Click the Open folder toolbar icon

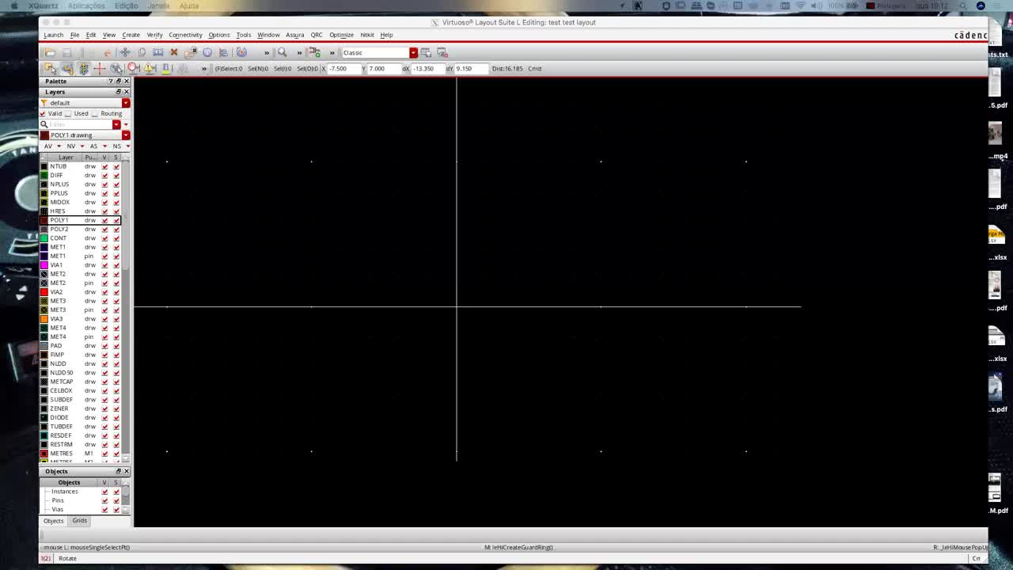[50, 52]
